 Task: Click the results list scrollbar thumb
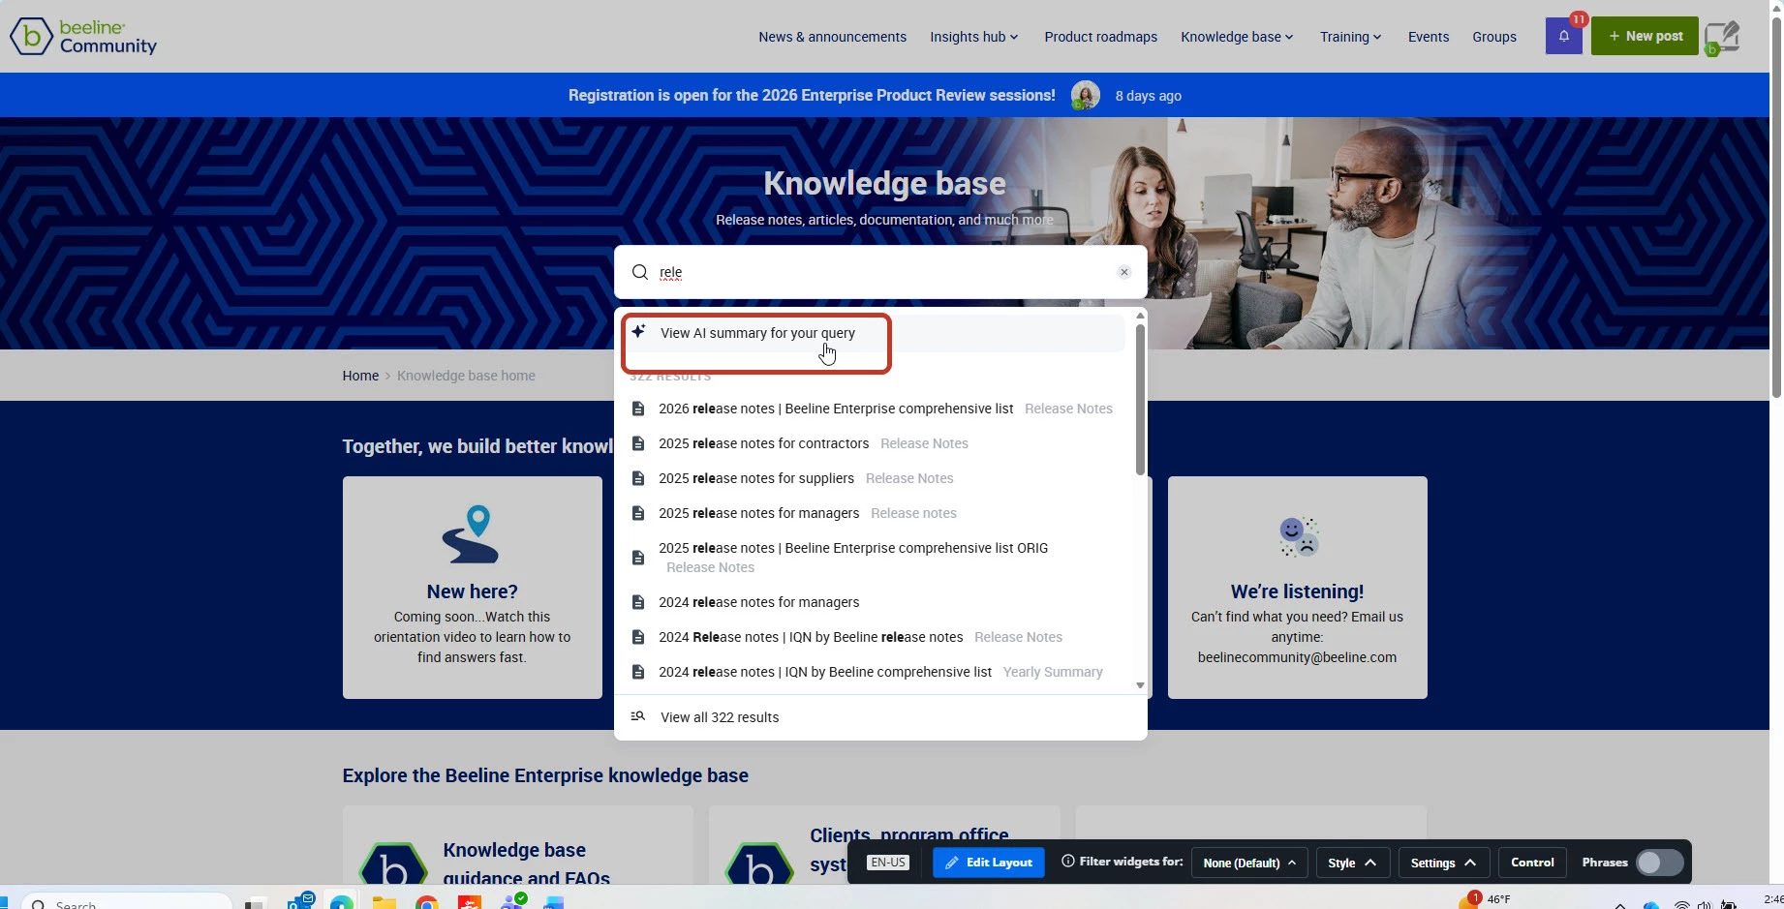coord(1140,400)
